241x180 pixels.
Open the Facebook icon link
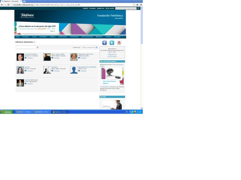pos(104,43)
